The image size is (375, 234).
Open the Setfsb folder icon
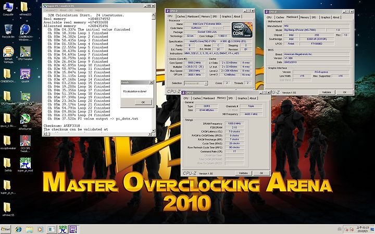(x=7, y=163)
